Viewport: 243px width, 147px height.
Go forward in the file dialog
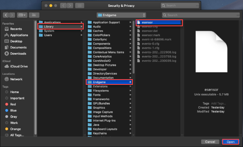point(12,15)
